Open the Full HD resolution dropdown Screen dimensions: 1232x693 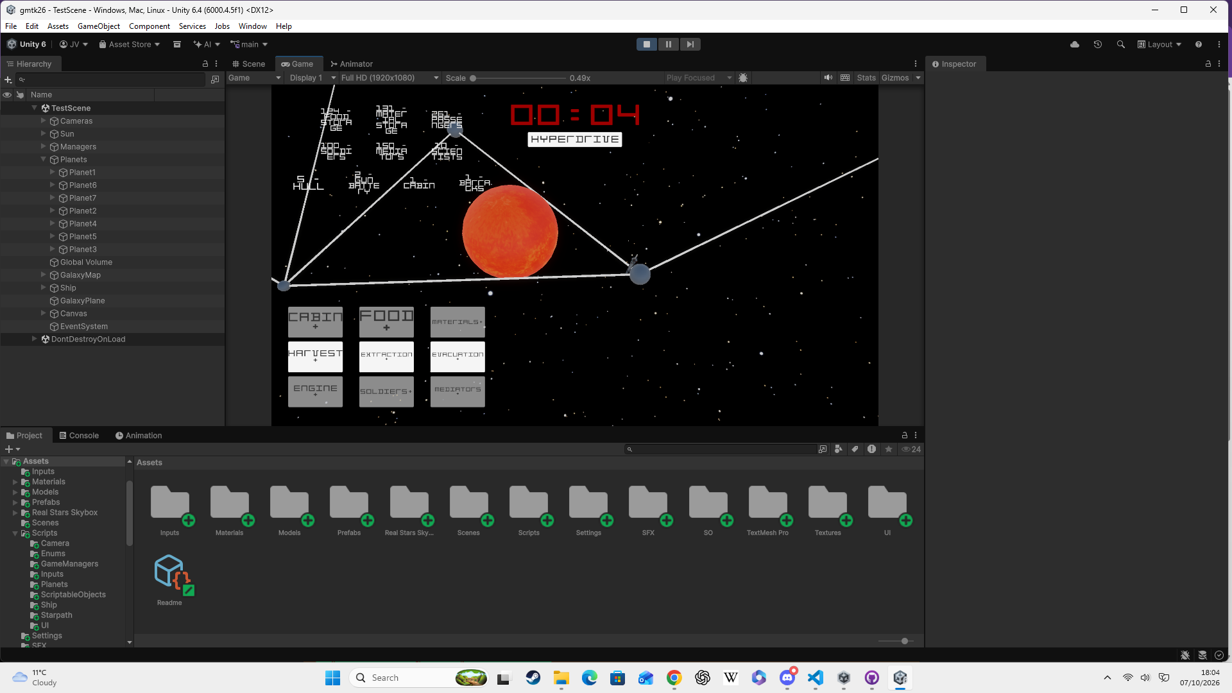[x=389, y=78]
